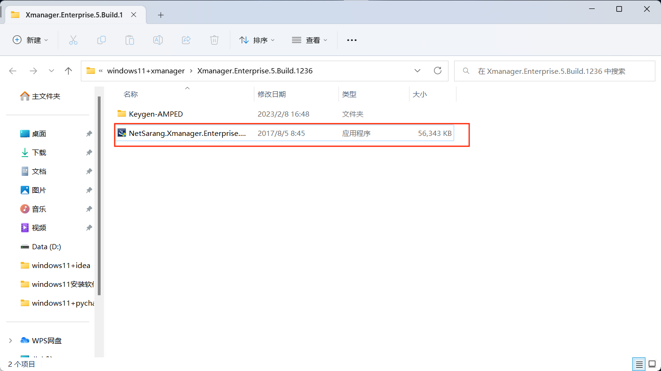Click the pin icon next to 下载
The width and height of the screenshot is (661, 371).
89,153
